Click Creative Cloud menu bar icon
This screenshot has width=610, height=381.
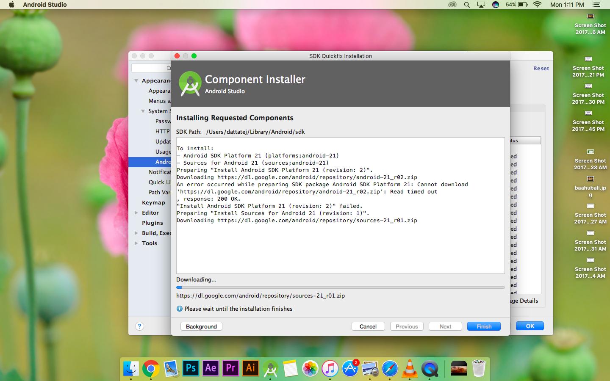click(x=452, y=5)
